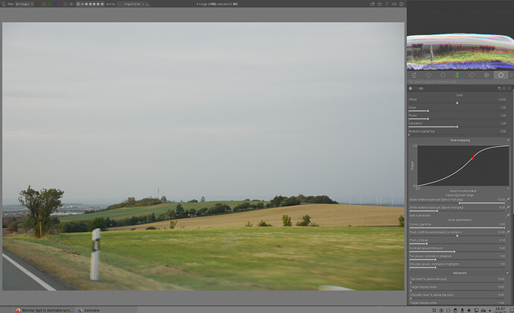Image resolution: width=514 pixels, height=313 pixels.
Task: Toggle the agx module power switch
Action: (x=410, y=88)
